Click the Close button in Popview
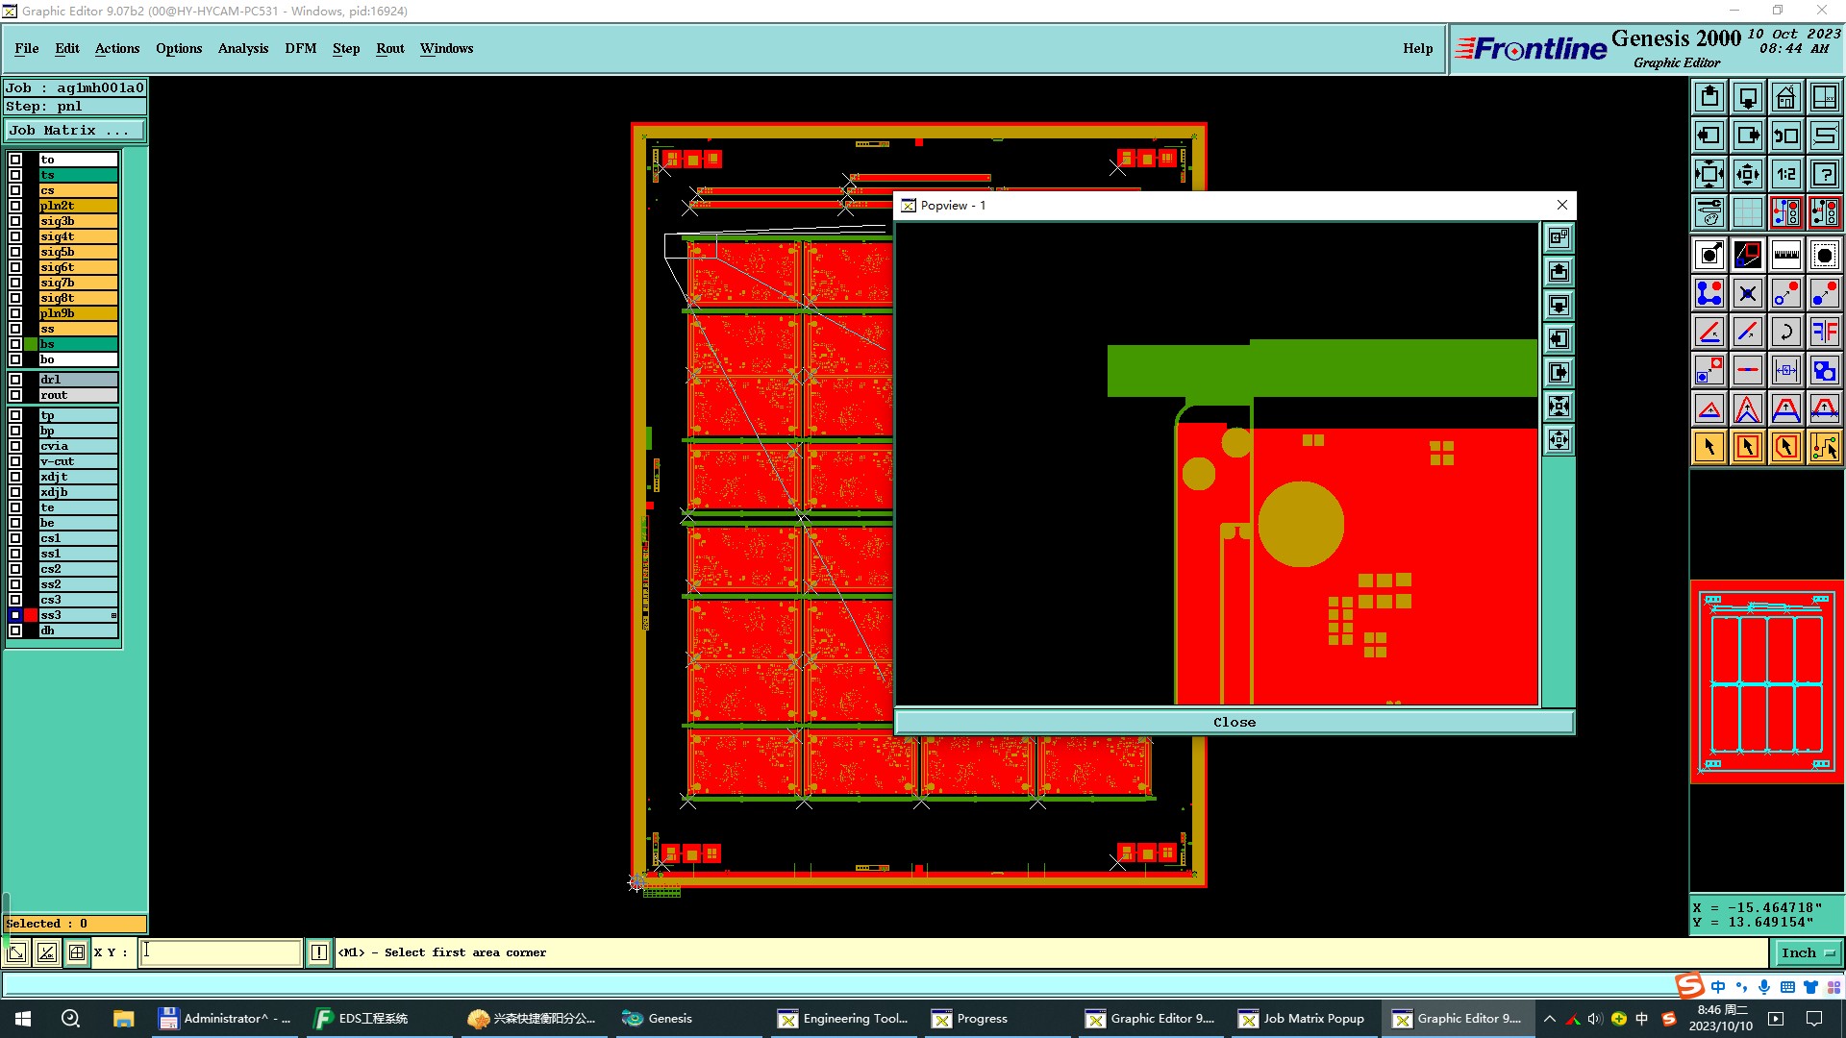Screen dimensions: 1846x1038 1234,722
